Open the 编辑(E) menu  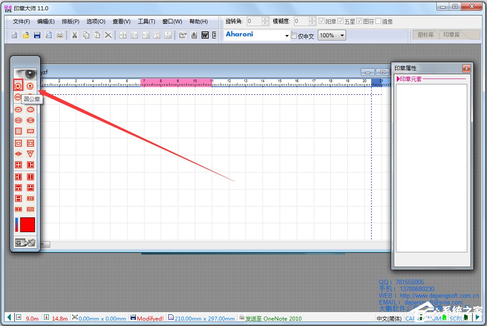(x=46, y=22)
